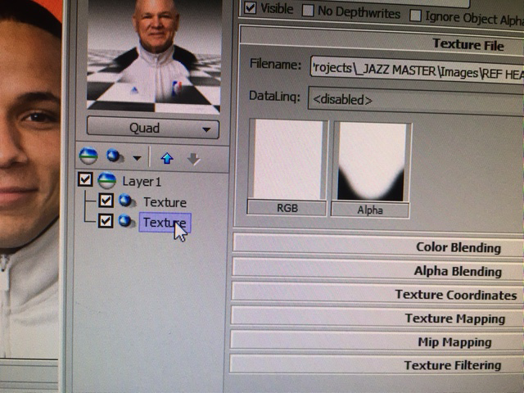
Task: Click the Alpha channel thumbnail
Action: click(x=372, y=162)
